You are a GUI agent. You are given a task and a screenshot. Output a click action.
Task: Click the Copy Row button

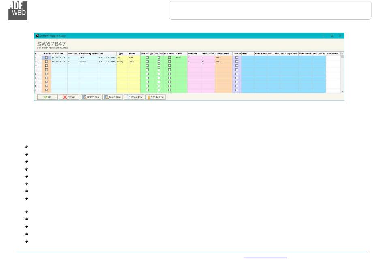[134, 97]
